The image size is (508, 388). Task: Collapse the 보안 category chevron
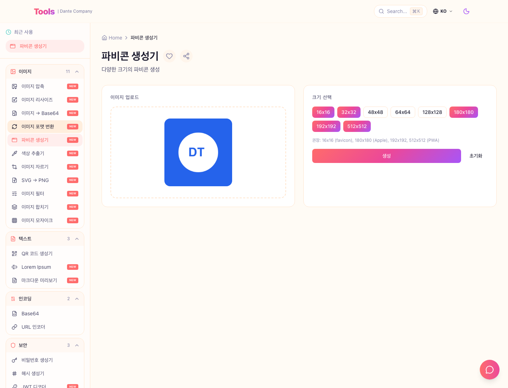pyautogui.click(x=77, y=345)
